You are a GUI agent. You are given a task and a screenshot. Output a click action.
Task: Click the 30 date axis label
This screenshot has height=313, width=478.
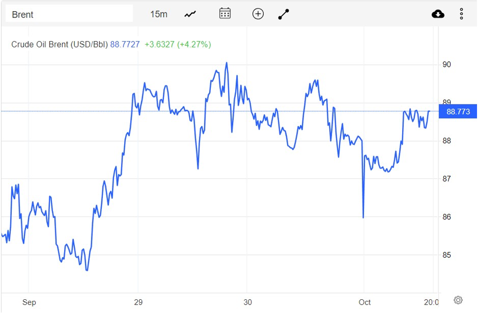(x=248, y=302)
